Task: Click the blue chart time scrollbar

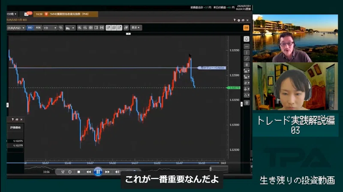Action: click(x=113, y=163)
